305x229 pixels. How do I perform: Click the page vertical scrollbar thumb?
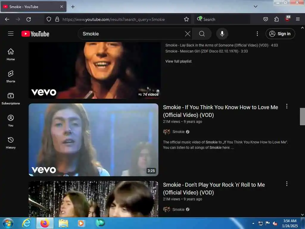[x=302, y=117]
